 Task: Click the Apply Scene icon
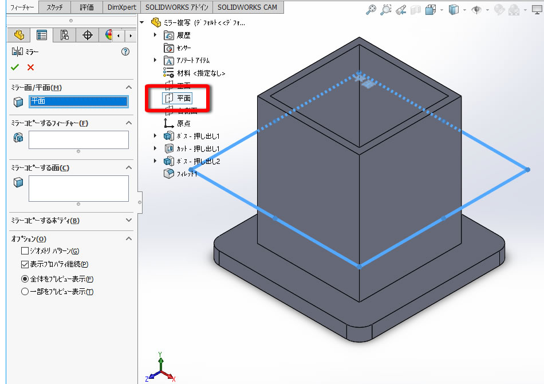tap(514, 10)
